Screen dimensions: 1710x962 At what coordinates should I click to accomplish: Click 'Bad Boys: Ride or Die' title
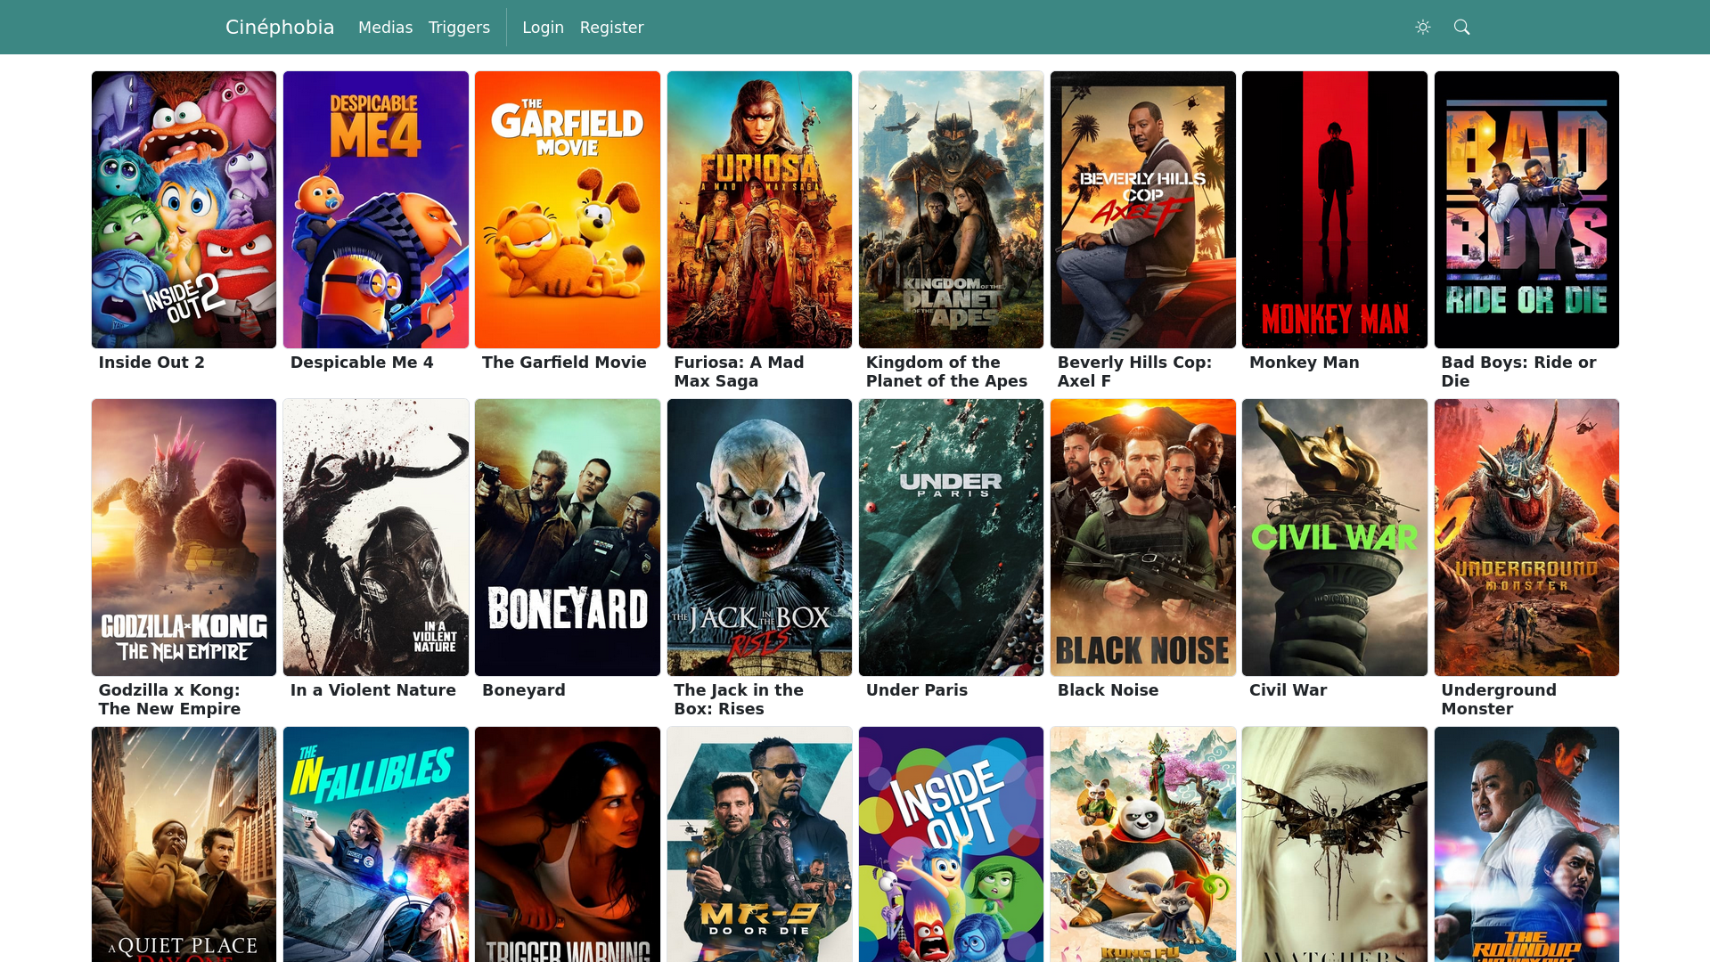pos(1518,371)
